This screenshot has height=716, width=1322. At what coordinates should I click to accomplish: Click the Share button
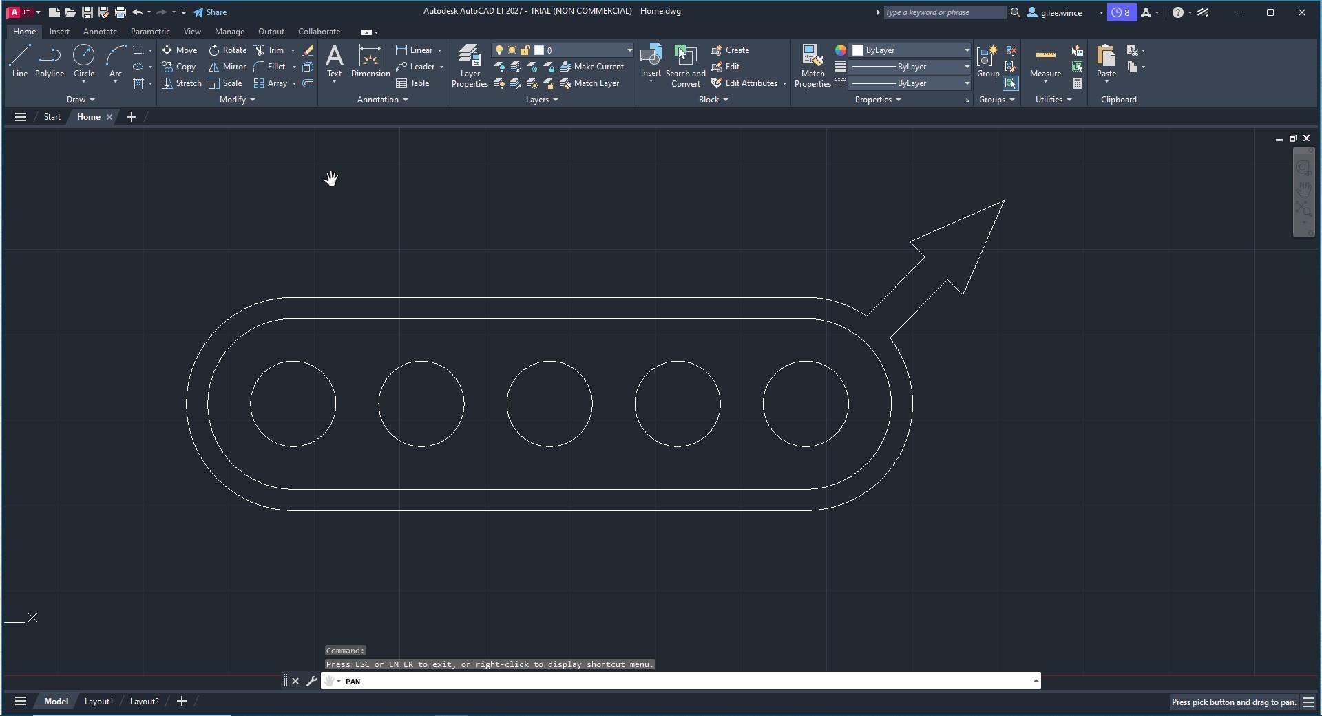click(210, 12)
